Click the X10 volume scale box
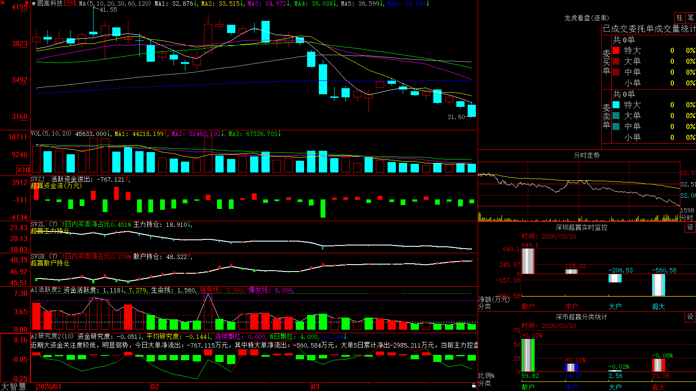The height and width of the screenshot is (391, 696). (x=23, y=170)
